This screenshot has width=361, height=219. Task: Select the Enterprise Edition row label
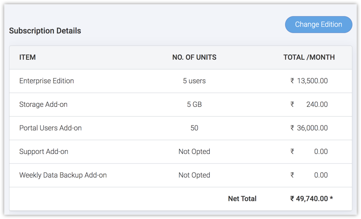click(46, 81)
